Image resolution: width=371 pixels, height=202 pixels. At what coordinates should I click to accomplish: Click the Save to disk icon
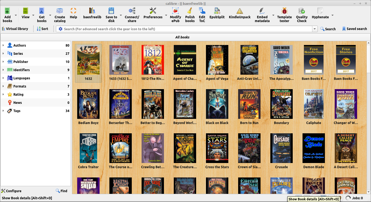[111, 11]
